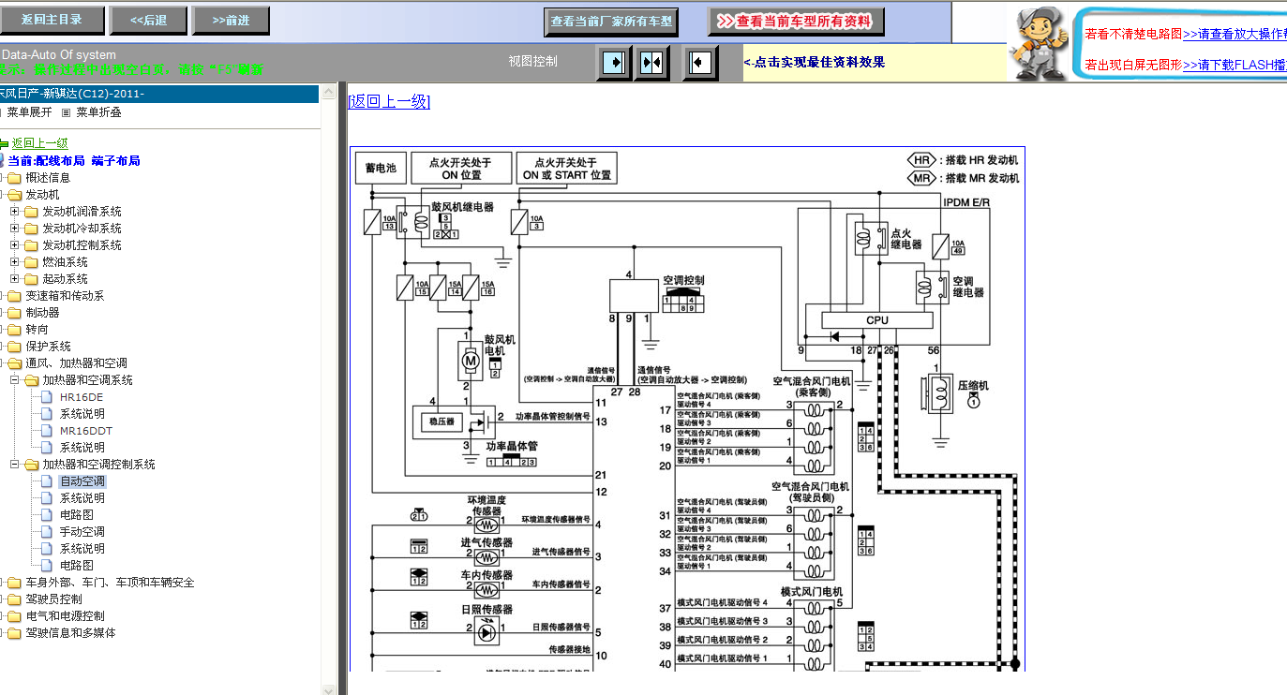Click the folder icon beside 发动机冷却系统
Viewport: 1287px width, 695px height.
pos(31,229)
